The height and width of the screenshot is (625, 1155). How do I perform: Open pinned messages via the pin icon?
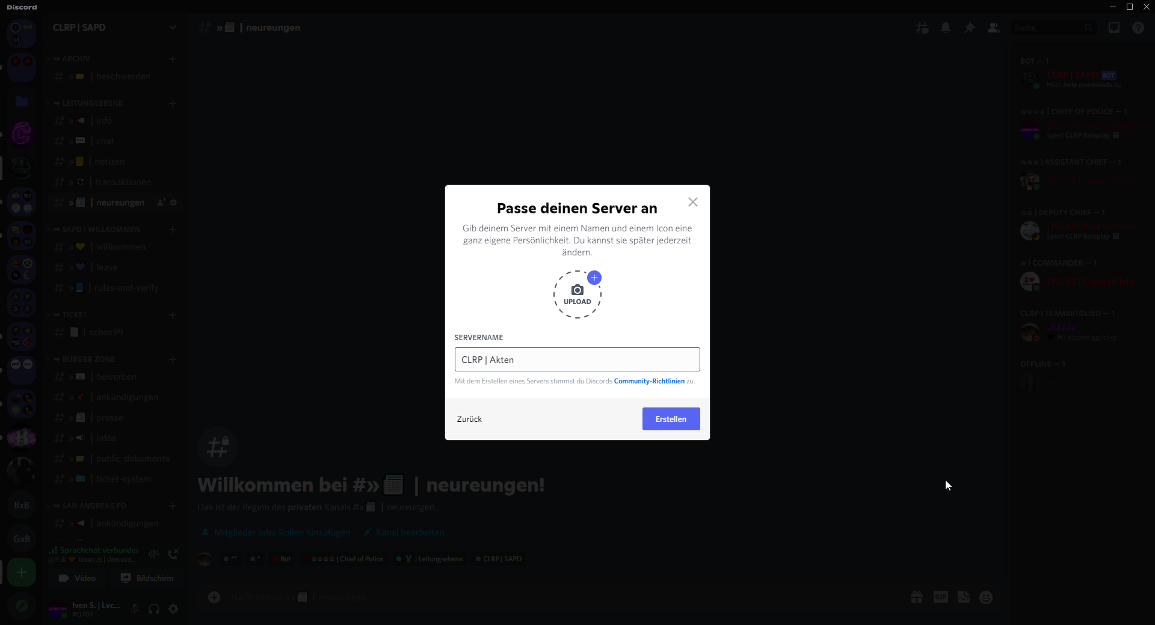969,28
